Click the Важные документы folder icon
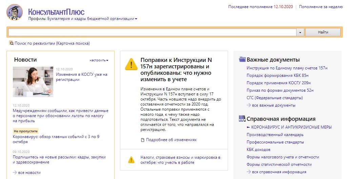 [x=242, y=59]
